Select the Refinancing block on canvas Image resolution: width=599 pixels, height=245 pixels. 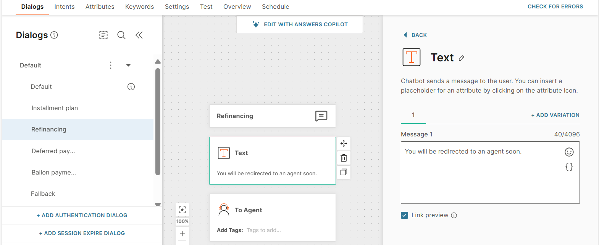click(273, 116)
